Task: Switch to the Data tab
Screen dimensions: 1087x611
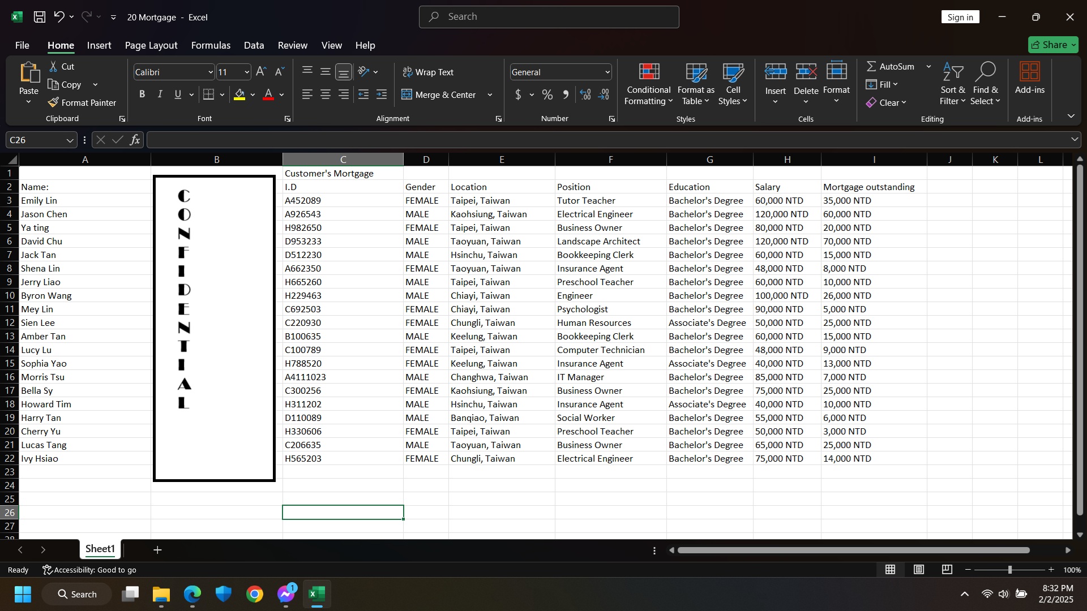Action: 254,45
